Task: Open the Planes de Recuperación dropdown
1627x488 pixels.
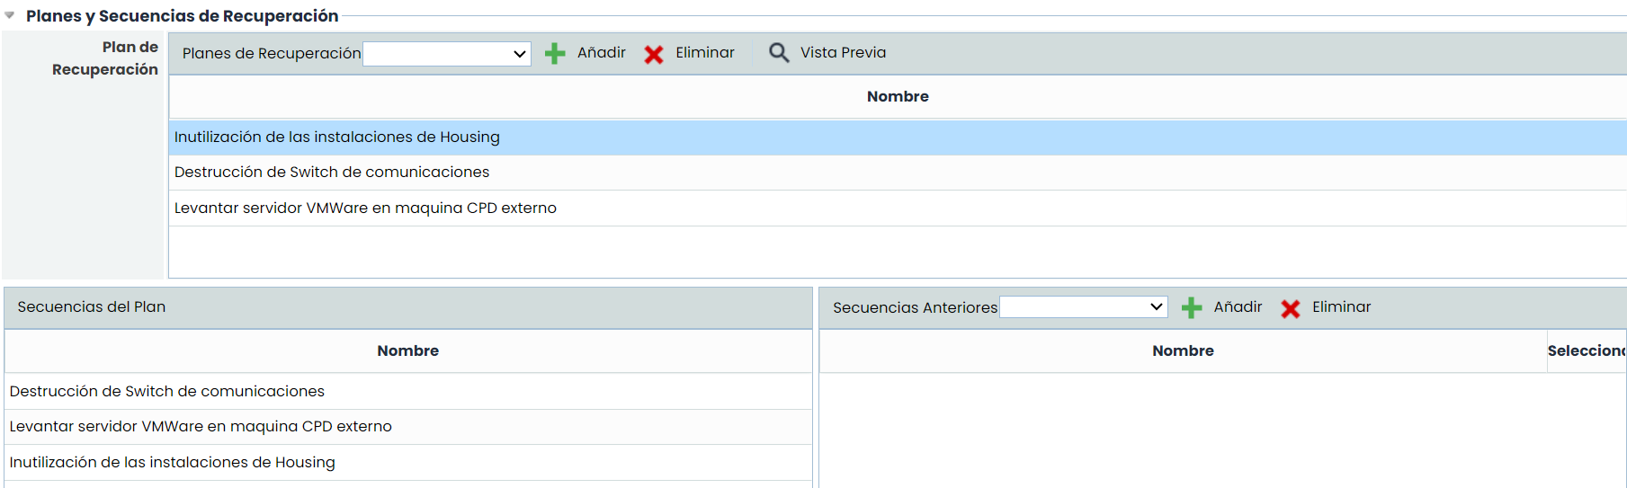Action: pos(446,54)
